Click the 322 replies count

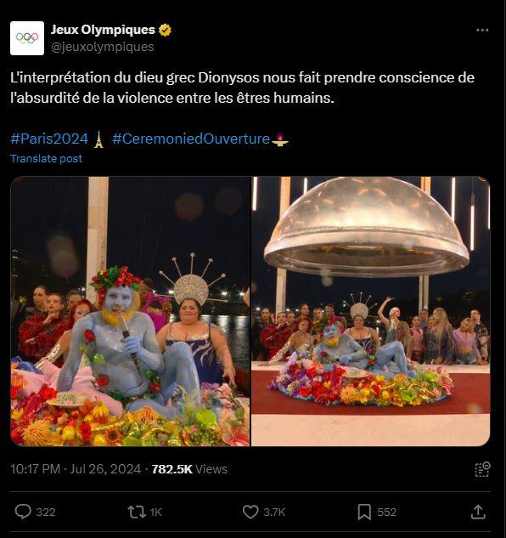click(46, 512)
